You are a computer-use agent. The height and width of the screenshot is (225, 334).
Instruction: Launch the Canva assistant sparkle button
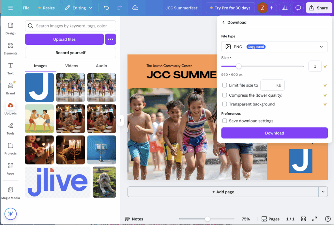10,214
